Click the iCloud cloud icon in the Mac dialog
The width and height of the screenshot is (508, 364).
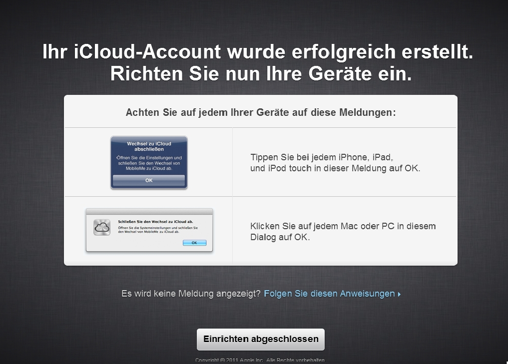click(x=102, y=227)
